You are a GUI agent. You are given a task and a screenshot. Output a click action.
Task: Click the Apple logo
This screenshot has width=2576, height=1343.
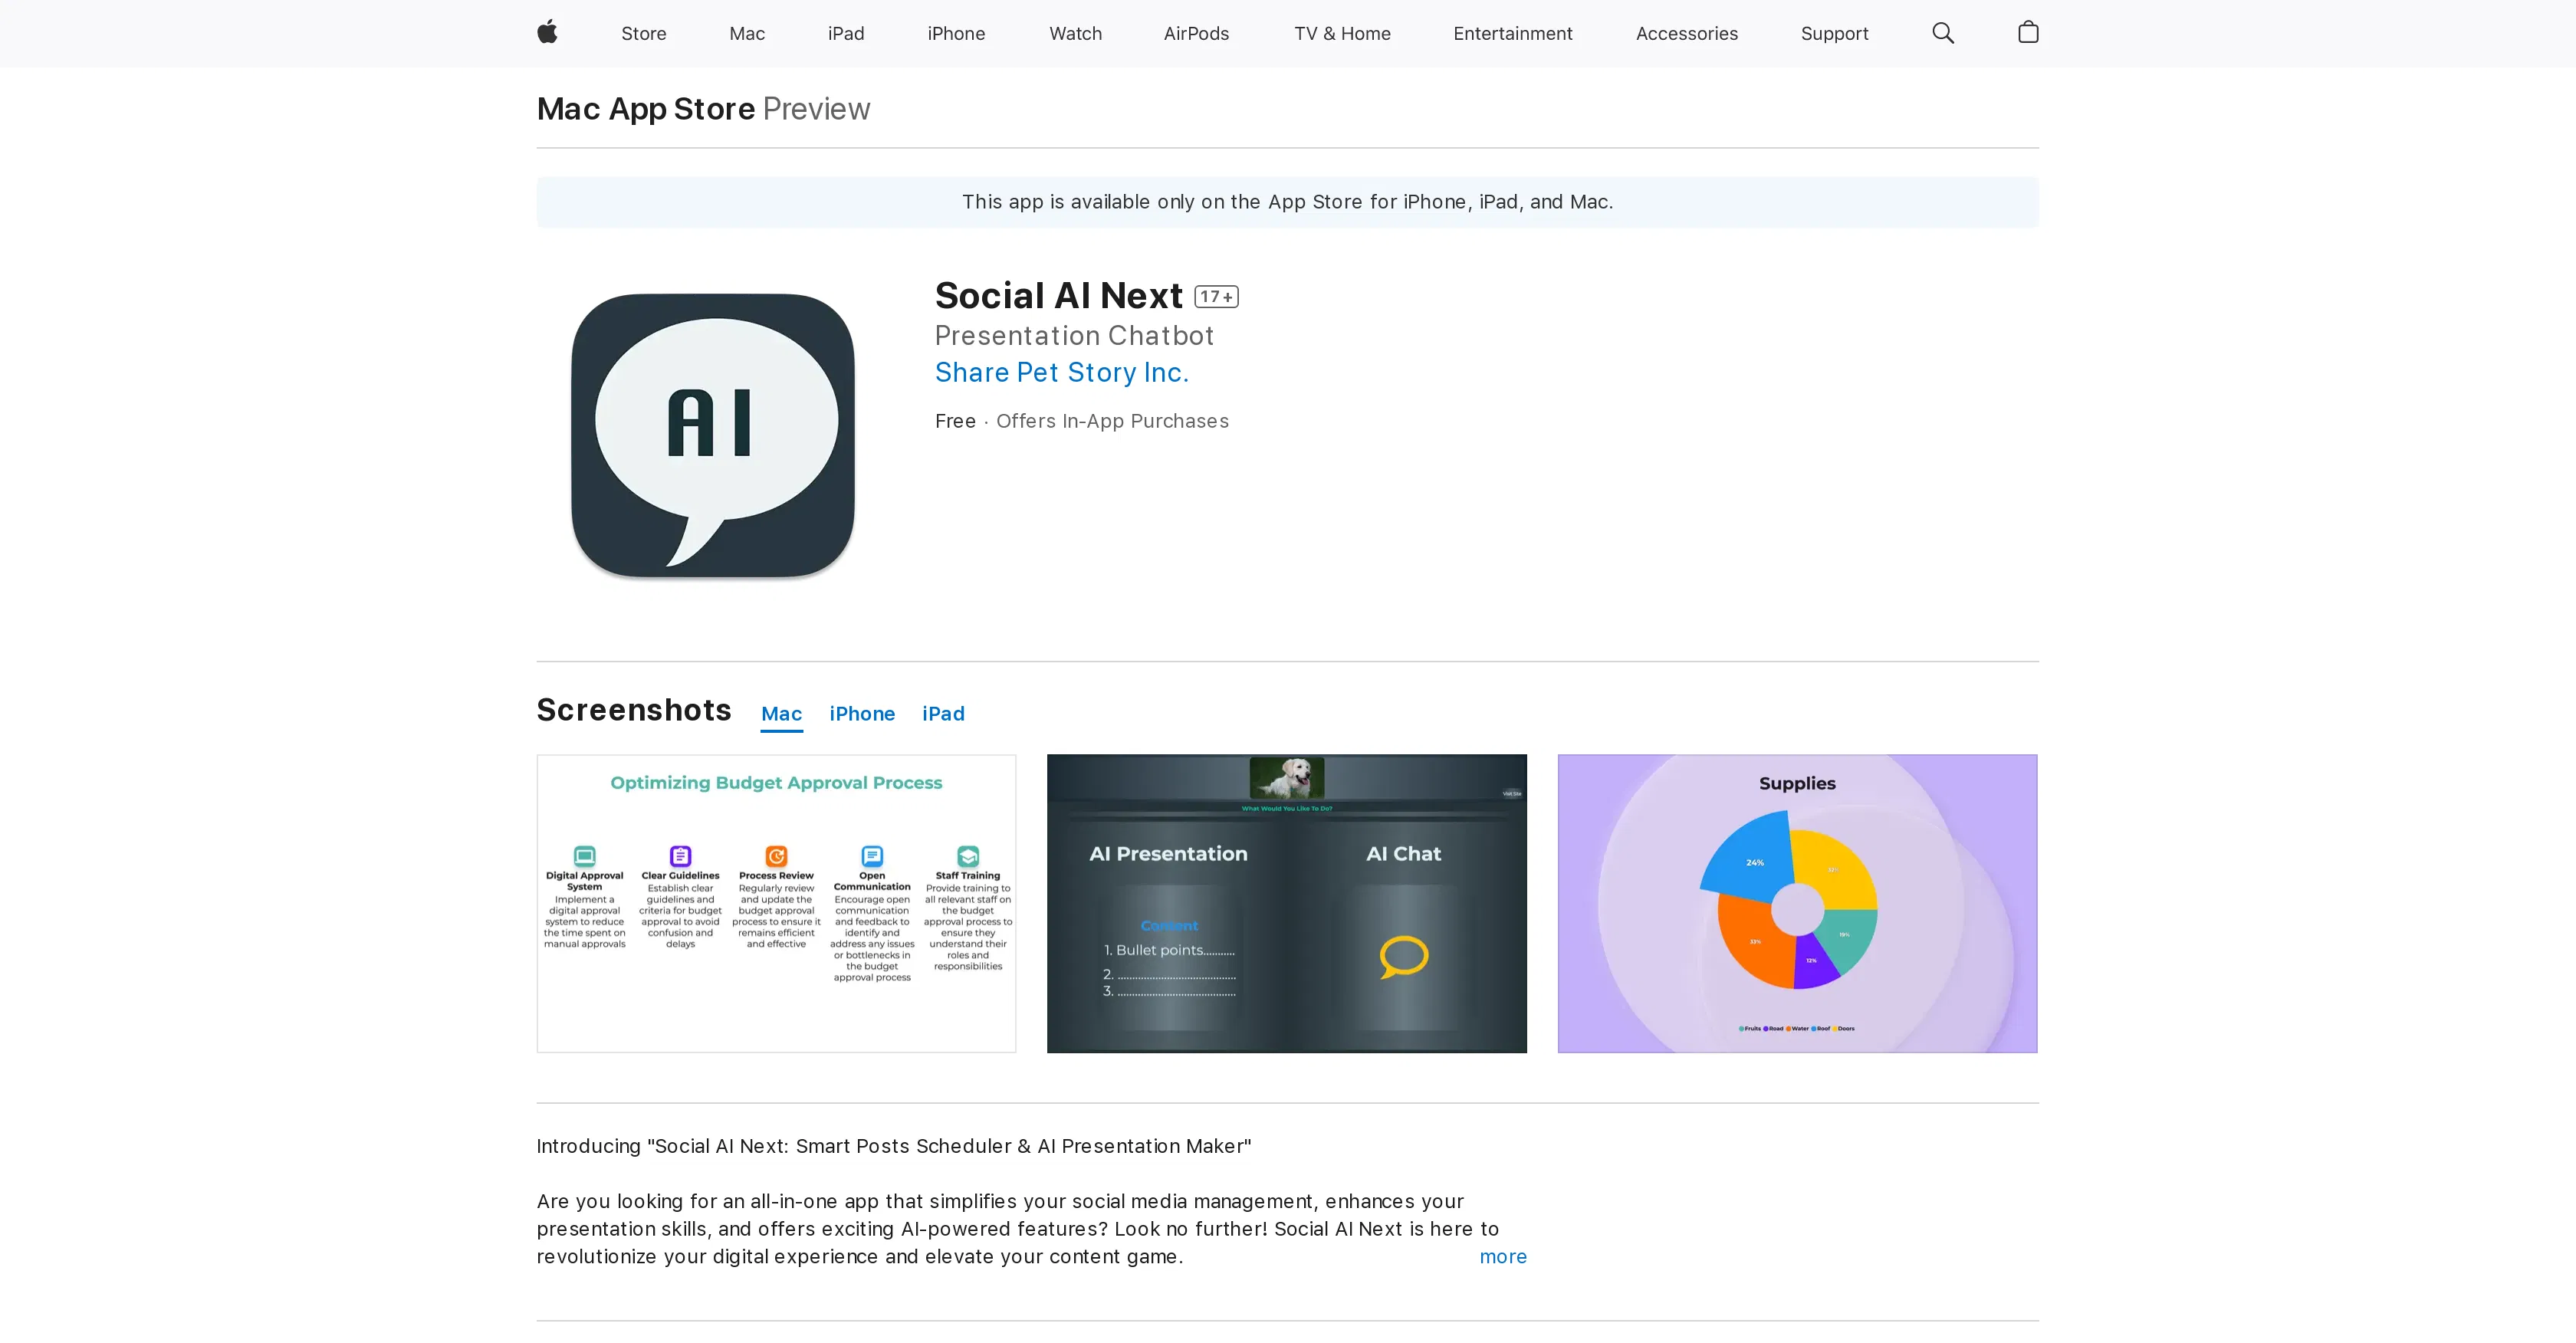(547, 33)
